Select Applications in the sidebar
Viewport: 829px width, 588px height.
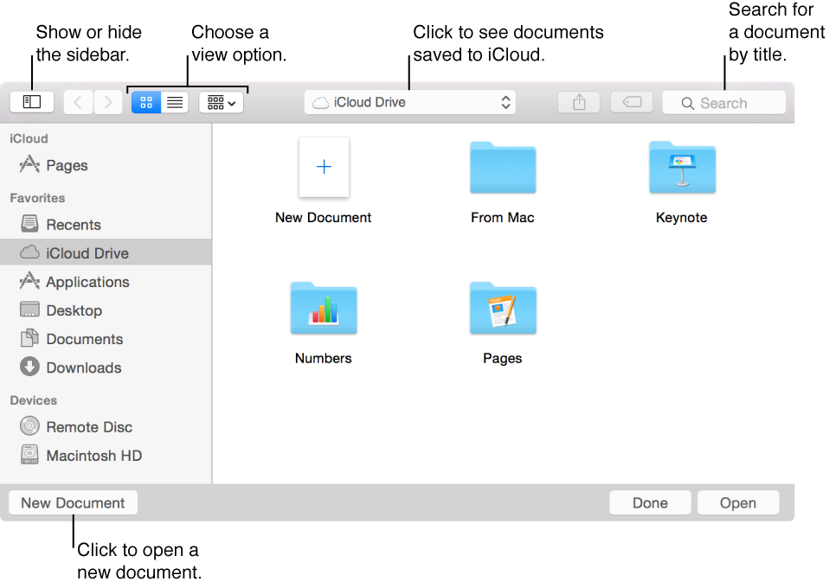(x=106, y=282)
